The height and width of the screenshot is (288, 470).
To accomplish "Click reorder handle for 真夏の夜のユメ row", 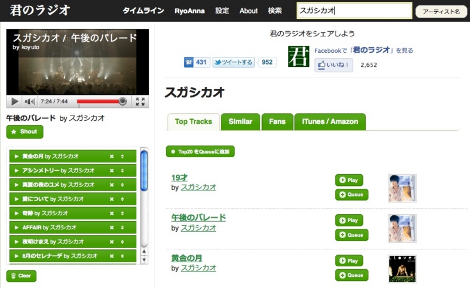I will coord(122,185).
